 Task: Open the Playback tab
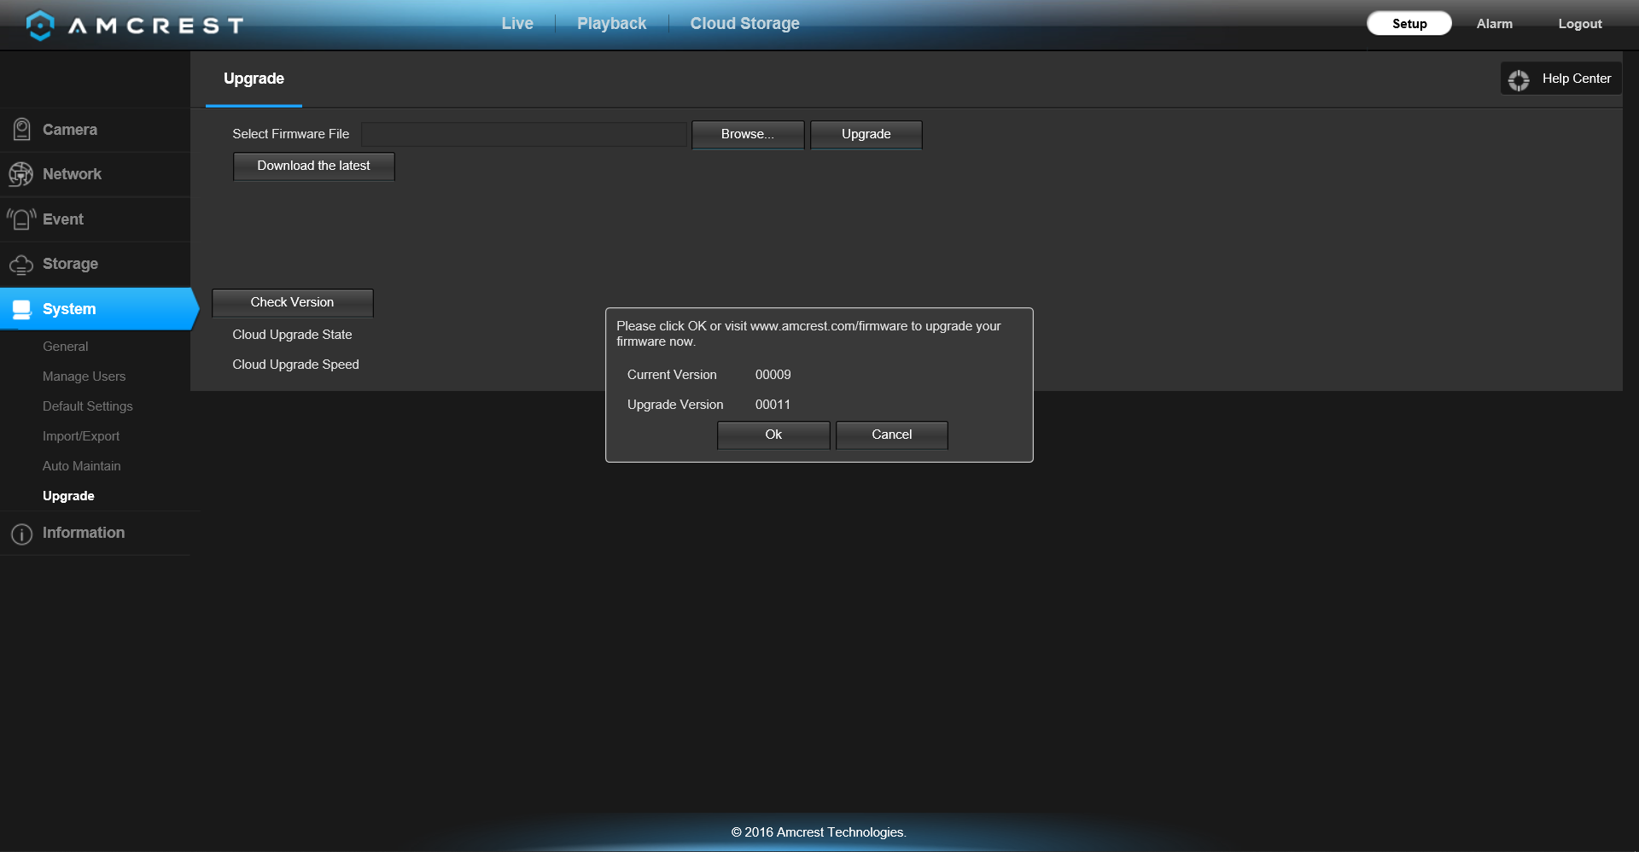coord(611,24)
